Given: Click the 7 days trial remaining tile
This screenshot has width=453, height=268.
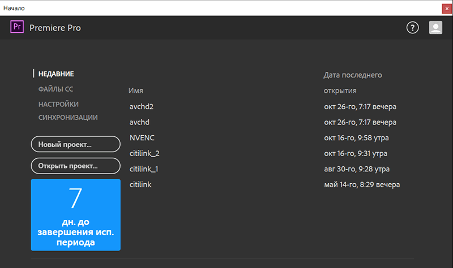Looking at the screenshot, I should click(x=76, y=215).
